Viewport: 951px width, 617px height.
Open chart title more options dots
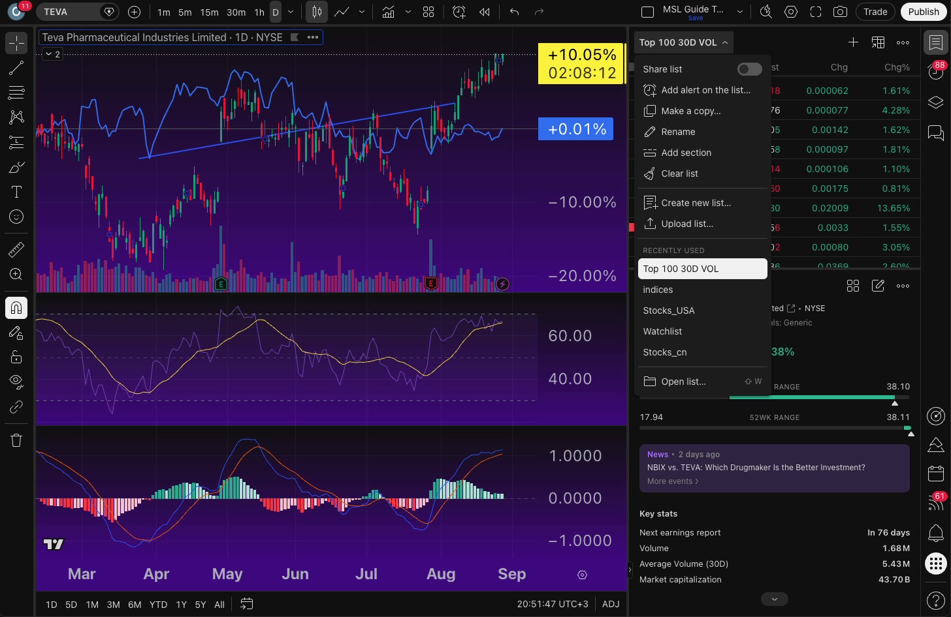pos(313,37)
